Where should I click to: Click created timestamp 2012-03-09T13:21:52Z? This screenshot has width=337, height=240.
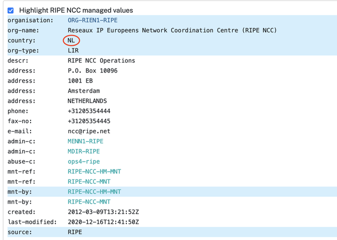(x=103, y=212)
